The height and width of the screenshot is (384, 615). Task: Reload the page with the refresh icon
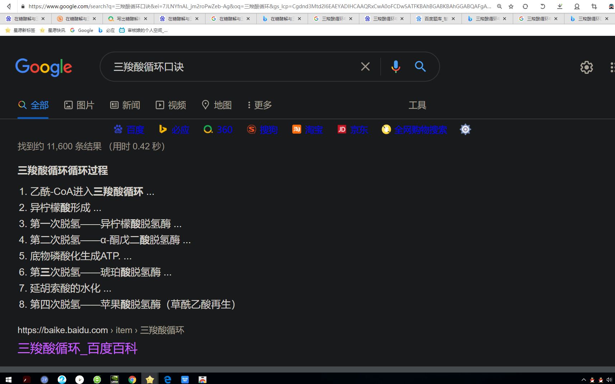[x=525, y=6]
